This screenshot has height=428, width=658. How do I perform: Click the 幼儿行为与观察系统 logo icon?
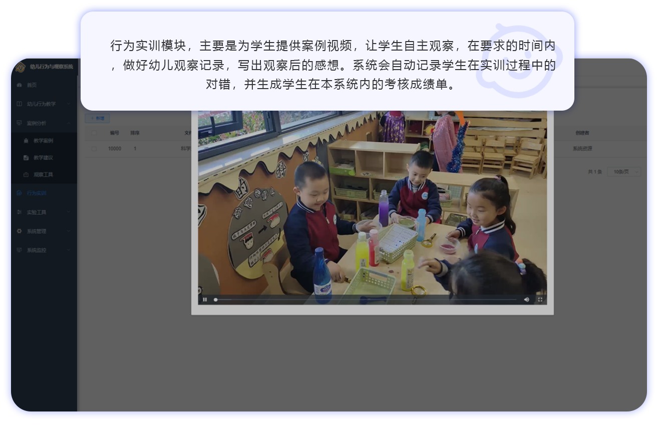click(x=20, y=67)
